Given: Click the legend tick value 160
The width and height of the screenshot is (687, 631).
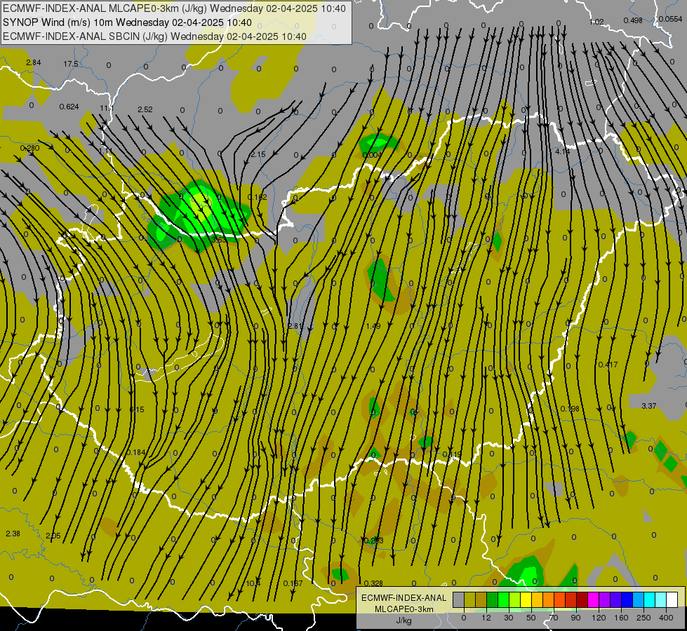Looking at the screenshot, I should coord(621,618).
